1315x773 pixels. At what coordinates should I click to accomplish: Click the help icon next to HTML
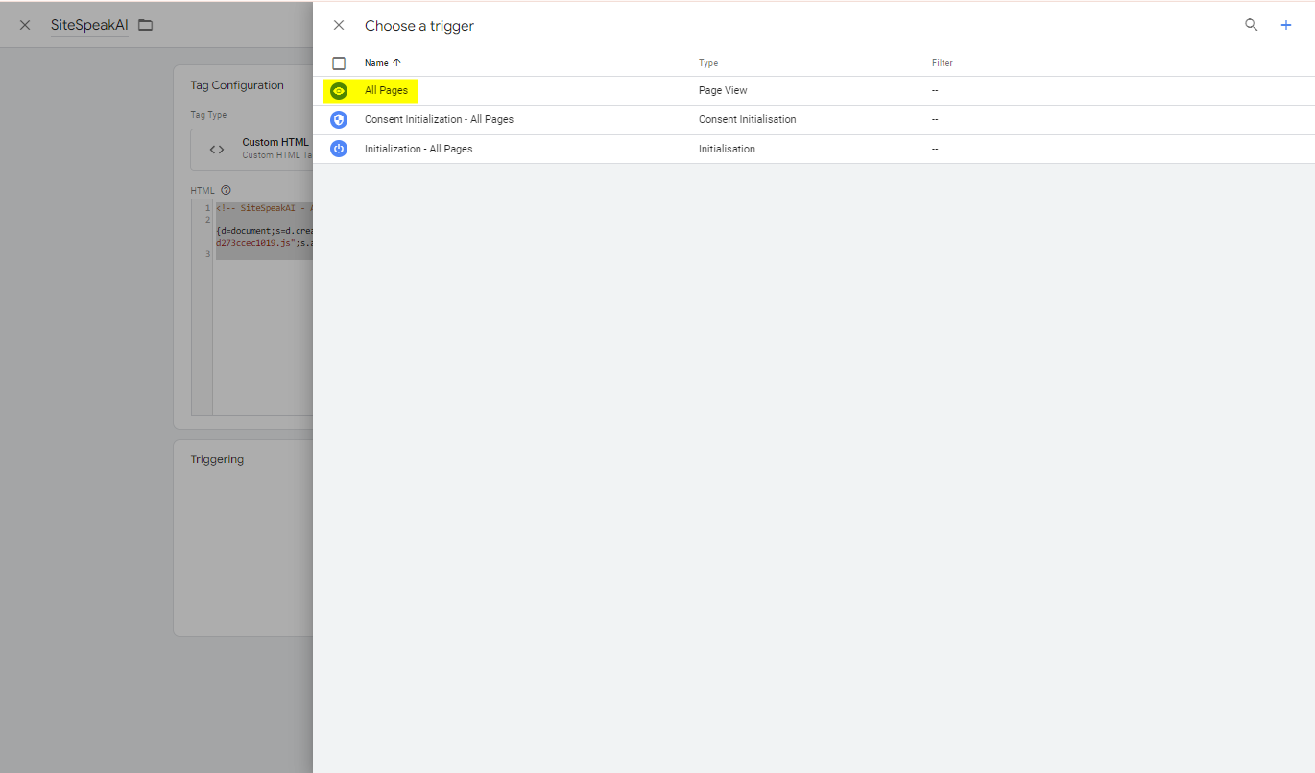[x=226, y=190]
